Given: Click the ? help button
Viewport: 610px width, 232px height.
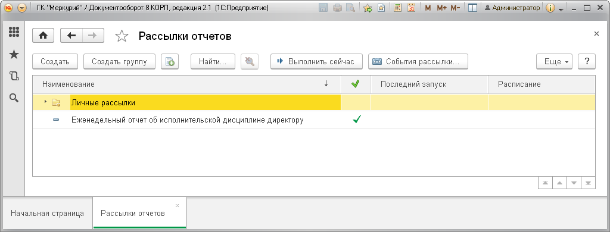Looking at the screenshot, I should [587, 61].
